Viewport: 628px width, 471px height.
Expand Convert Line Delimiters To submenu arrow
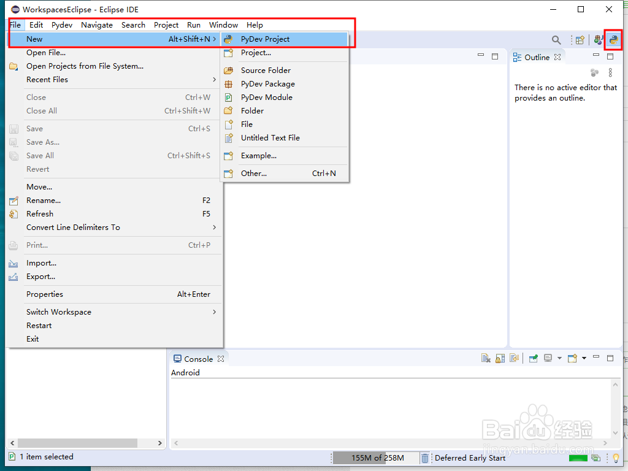point(215,228)
